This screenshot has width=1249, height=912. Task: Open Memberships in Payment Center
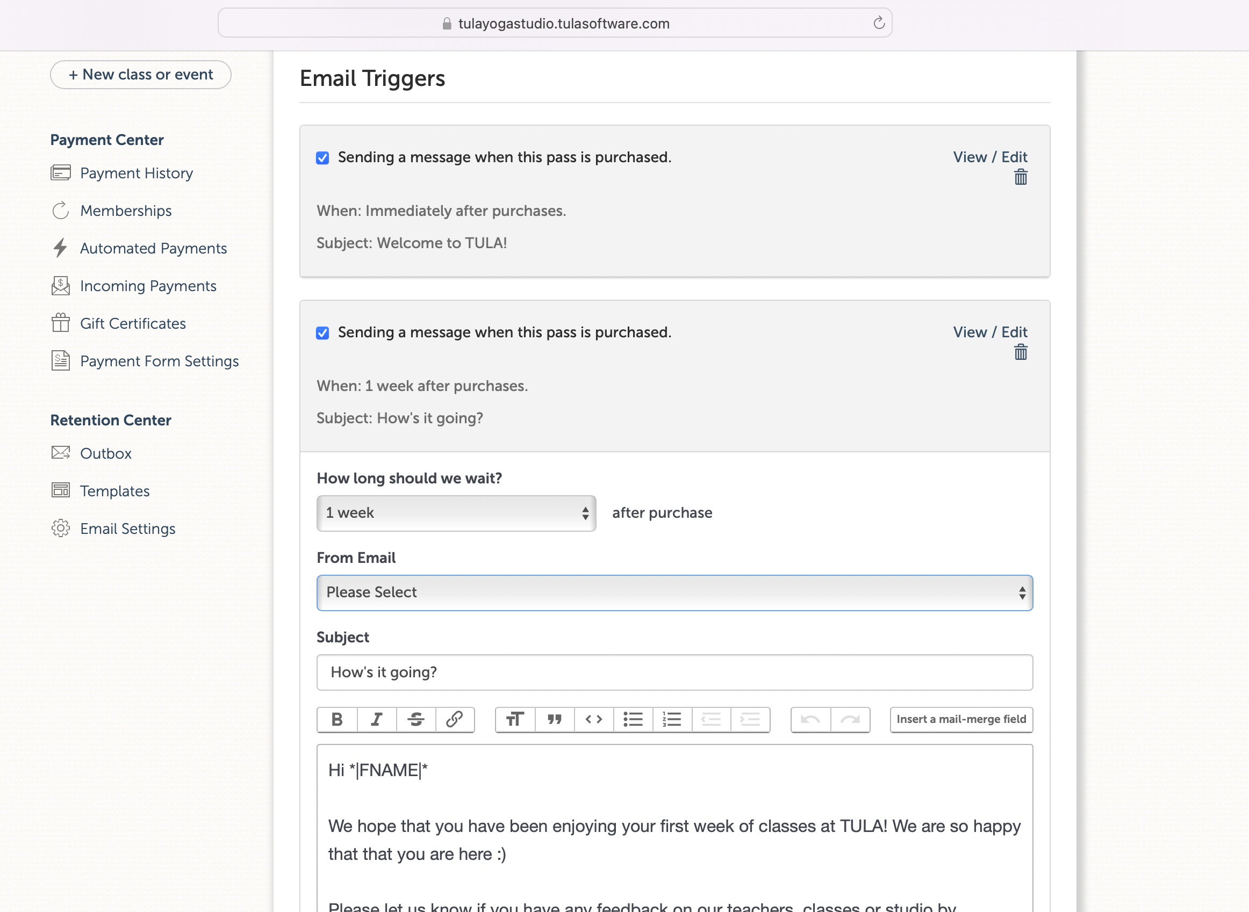[x=125, y=211]
